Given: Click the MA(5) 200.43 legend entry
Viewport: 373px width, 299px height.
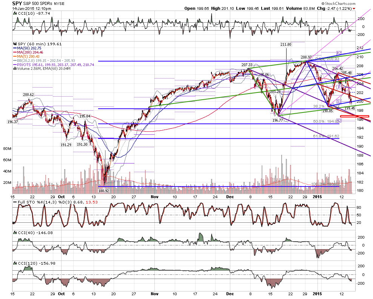Looking at the screenshot, I should [x=26, y=56].
